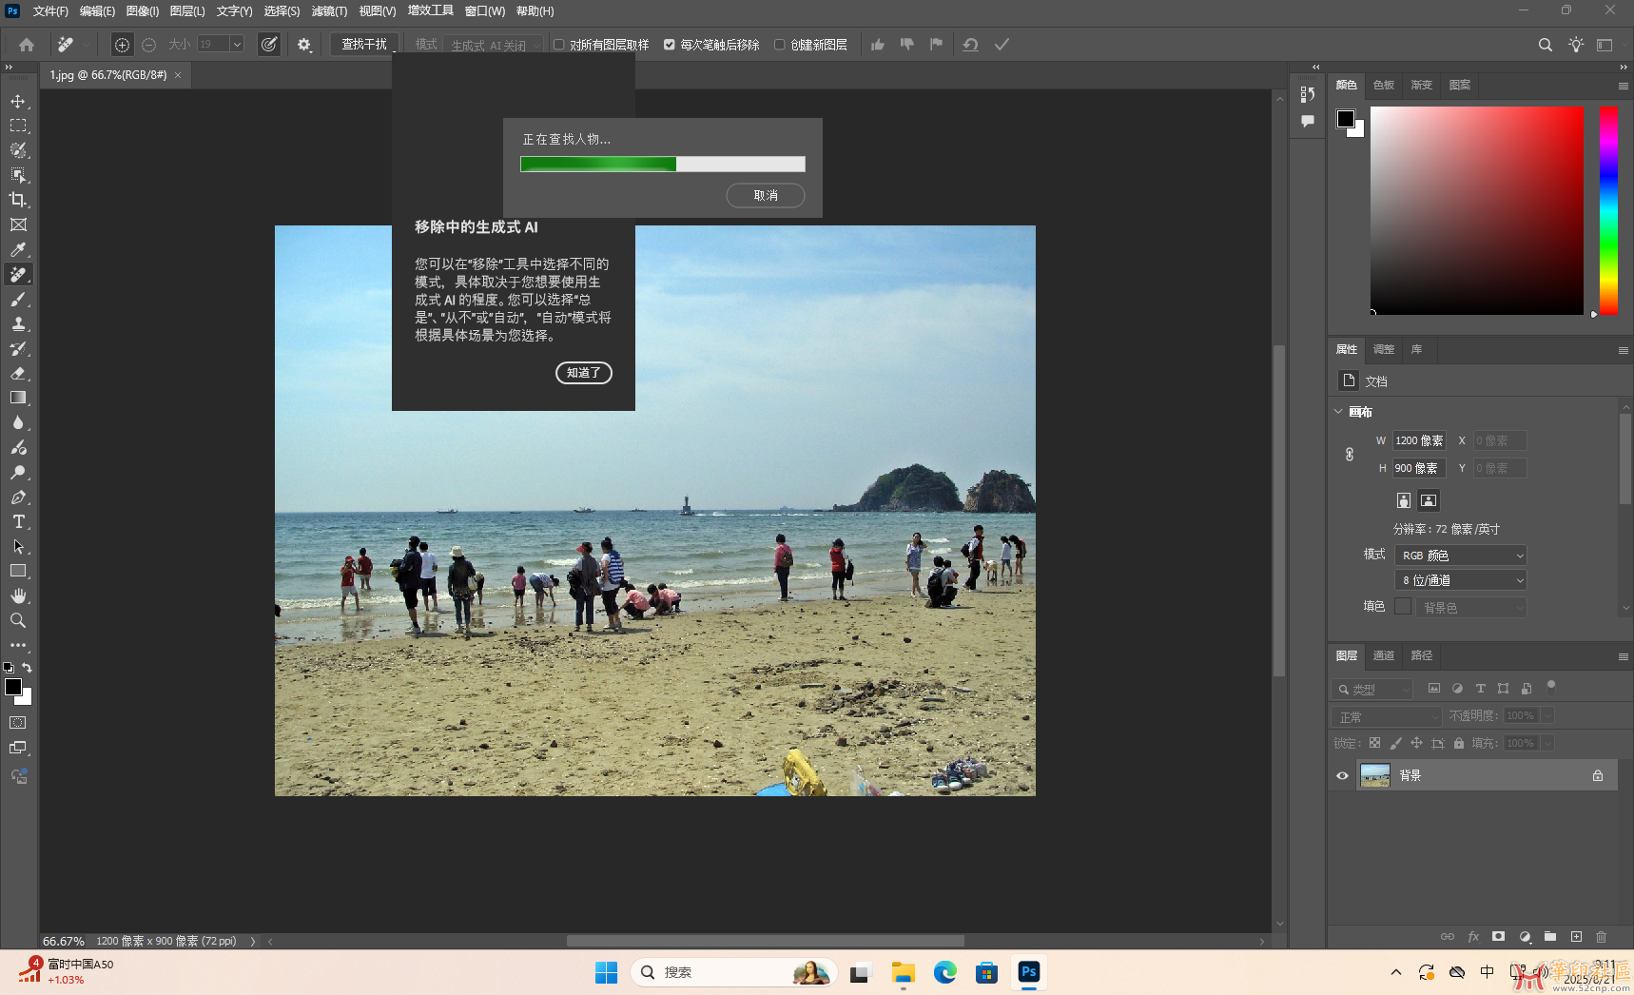Screen dimensions: 1634x995
Task: Toggle 创建新图层 checkbox
Action: click(780, 45)
